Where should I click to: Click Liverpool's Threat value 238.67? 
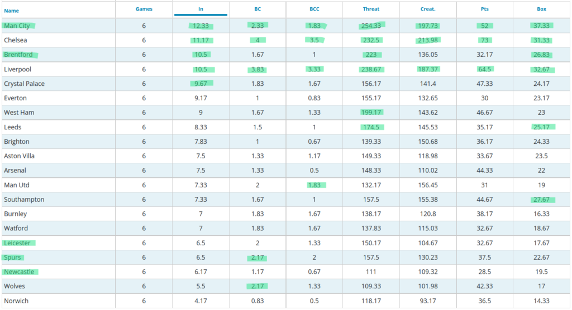[x=371, y=69]
